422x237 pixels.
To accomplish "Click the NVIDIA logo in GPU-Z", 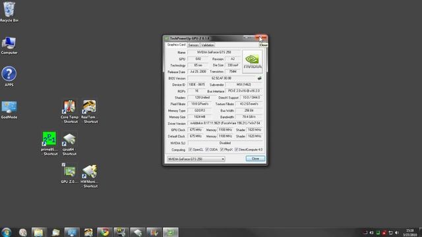I will (x=252, y=62).
